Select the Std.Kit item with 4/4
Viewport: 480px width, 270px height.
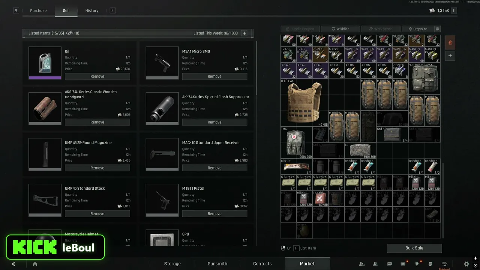tap(392, 135)
